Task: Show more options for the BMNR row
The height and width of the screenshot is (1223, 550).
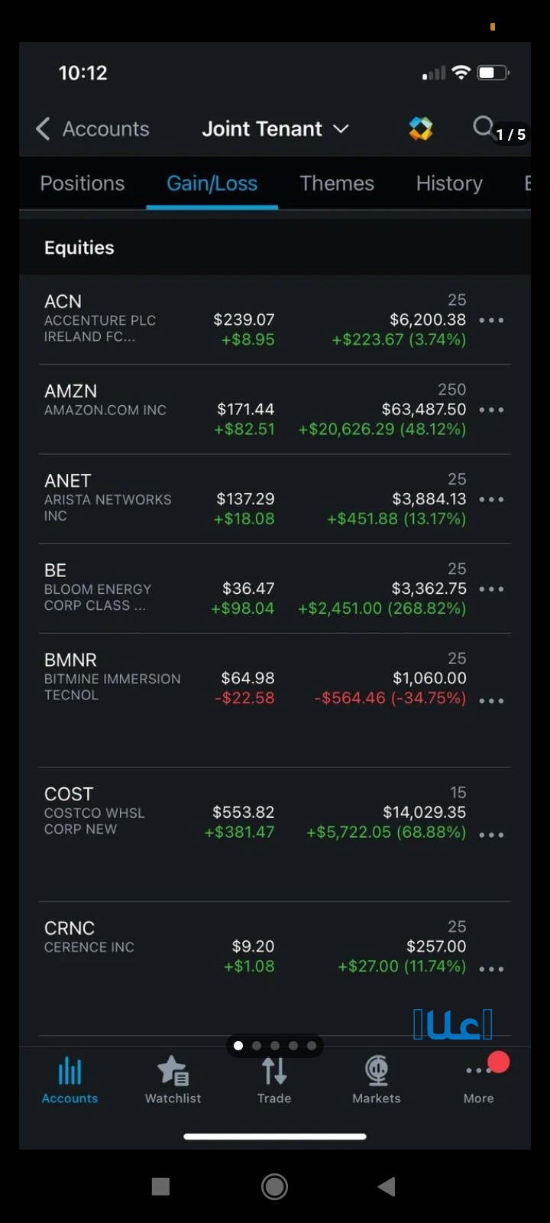Action: (x=491, y=700)
